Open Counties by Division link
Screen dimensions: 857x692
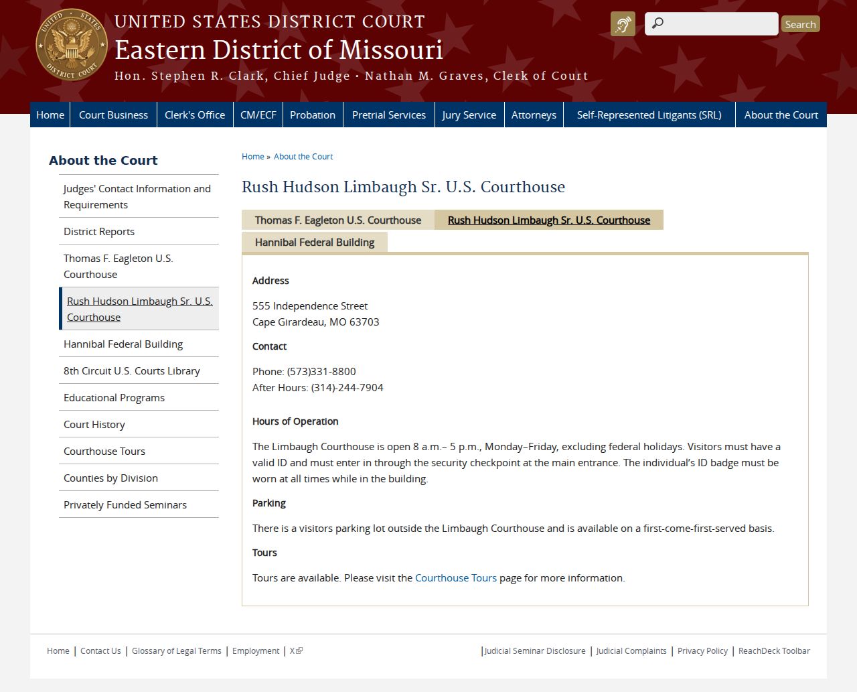(139, 478)
